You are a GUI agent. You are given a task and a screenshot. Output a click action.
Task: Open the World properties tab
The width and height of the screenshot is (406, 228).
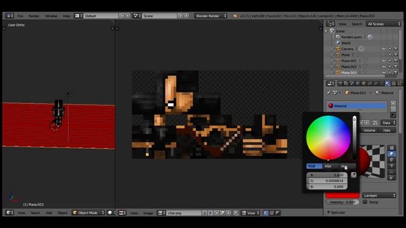pyautogui.click(x=358, y=83)
